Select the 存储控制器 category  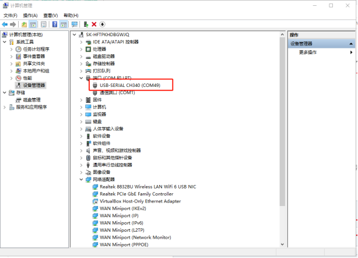coord(104,64)
